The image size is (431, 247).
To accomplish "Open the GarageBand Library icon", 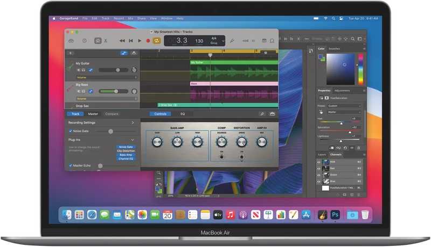I will coord(71,41).
